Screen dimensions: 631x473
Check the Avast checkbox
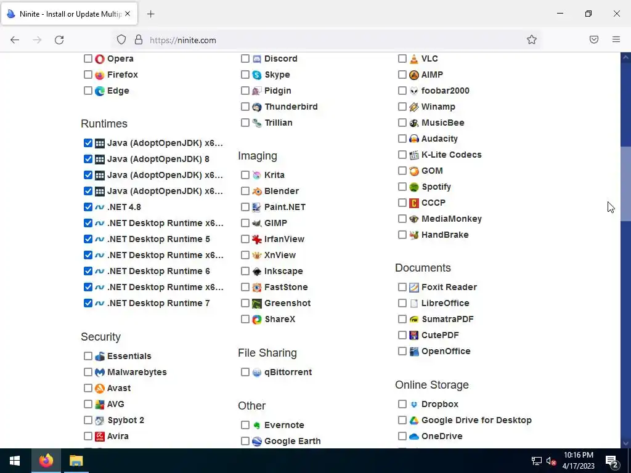point(88,388)
